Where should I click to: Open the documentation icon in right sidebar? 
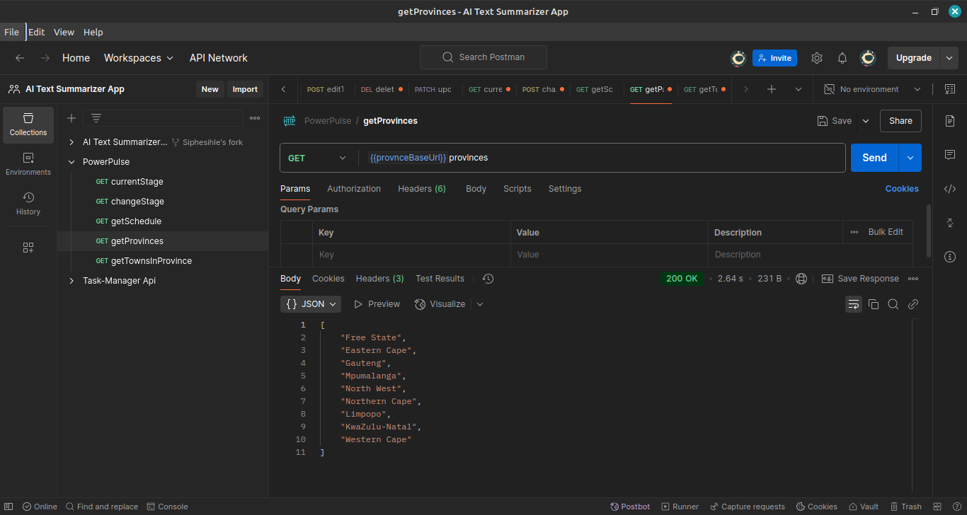point(950,121)
